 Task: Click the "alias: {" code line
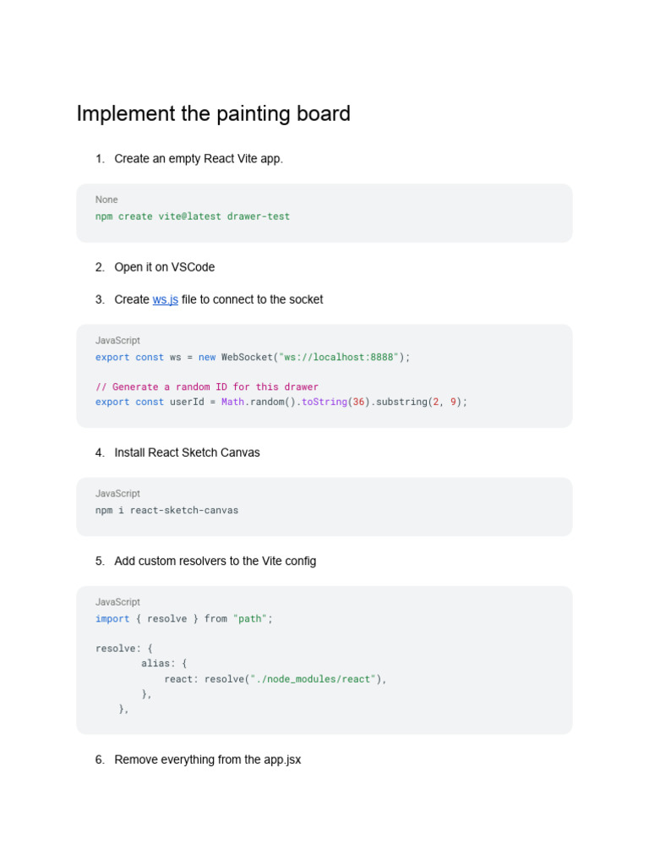[x=164, y=664]
